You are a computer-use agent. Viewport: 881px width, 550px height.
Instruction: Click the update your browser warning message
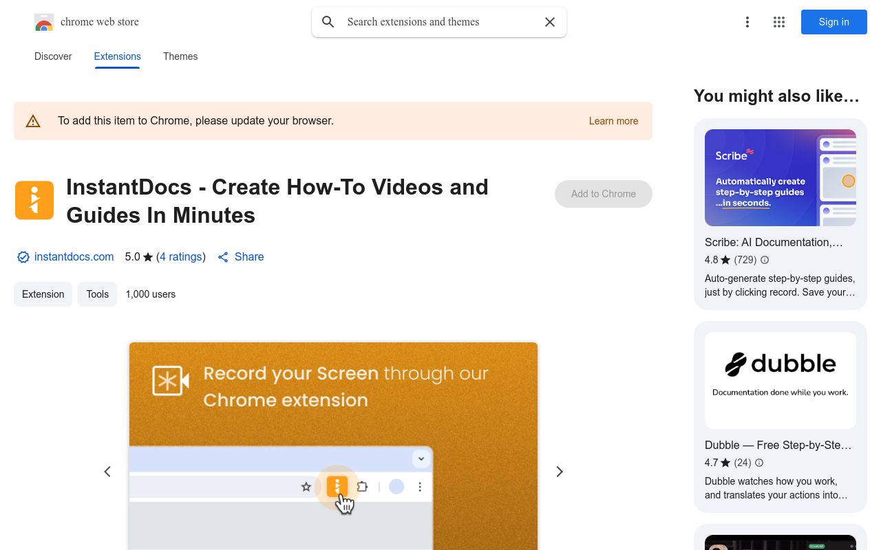pyautogui.click(x=195, y=121)
